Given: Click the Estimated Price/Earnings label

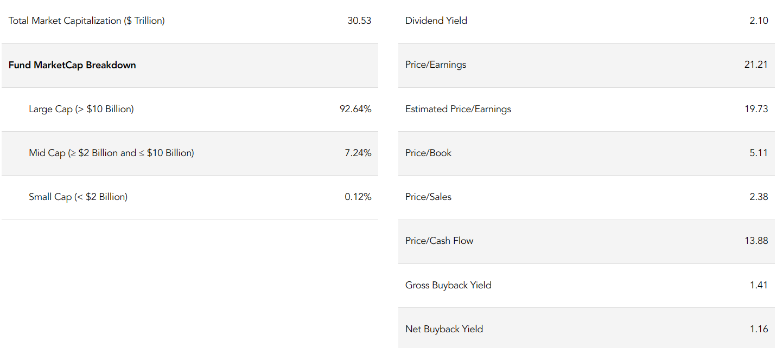Looking at the screenshot, I should point(458,109).
